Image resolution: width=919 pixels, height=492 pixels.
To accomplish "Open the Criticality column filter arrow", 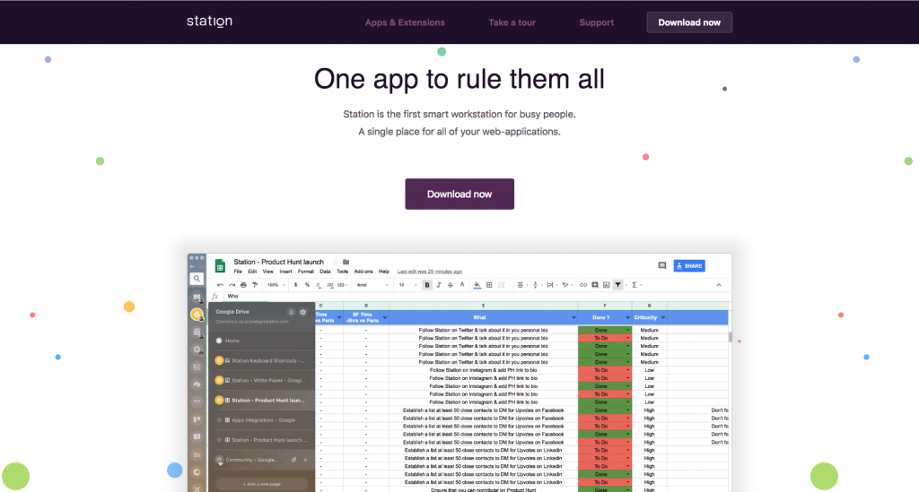I will (663, 317).
